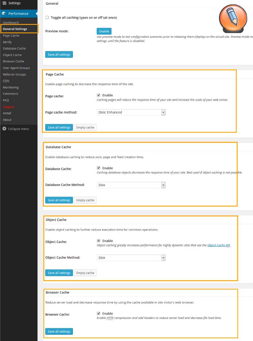Open the FAQ page

(x=6, y=100)
